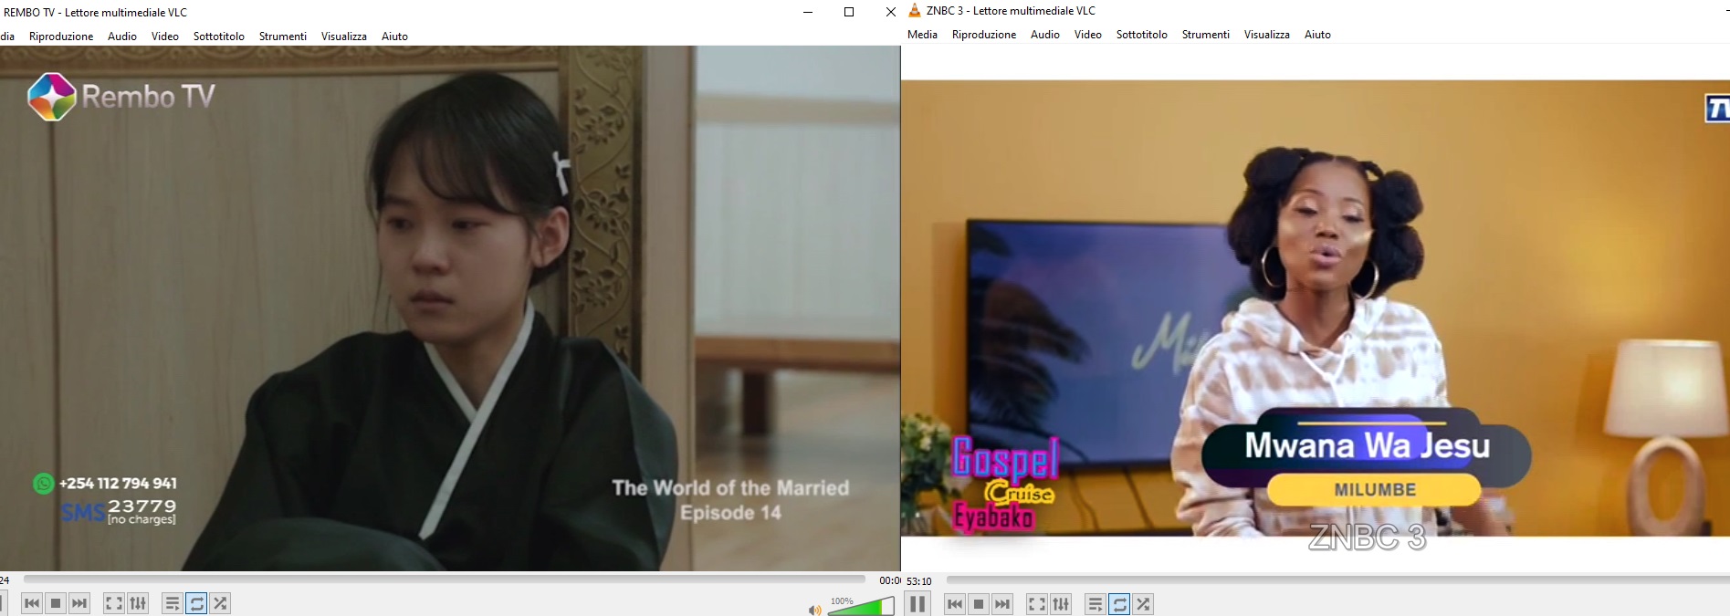Screen dimensions: 1730x616
Task: Open Sottotitolo menu in ZNBC 3 window
Action: (1142, 35)
